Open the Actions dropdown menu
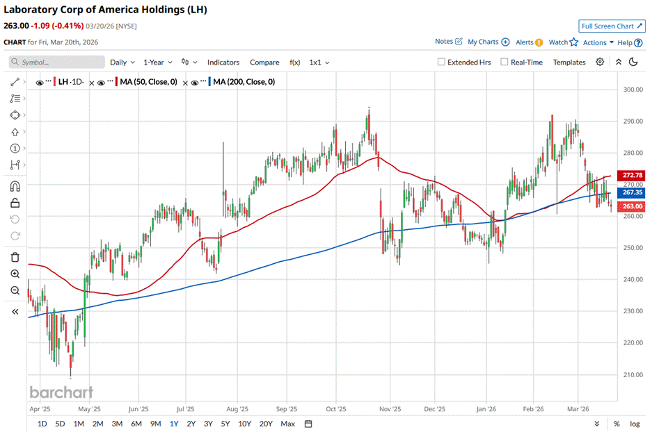This screenshot has height=432, width=652. click(598, 42)
